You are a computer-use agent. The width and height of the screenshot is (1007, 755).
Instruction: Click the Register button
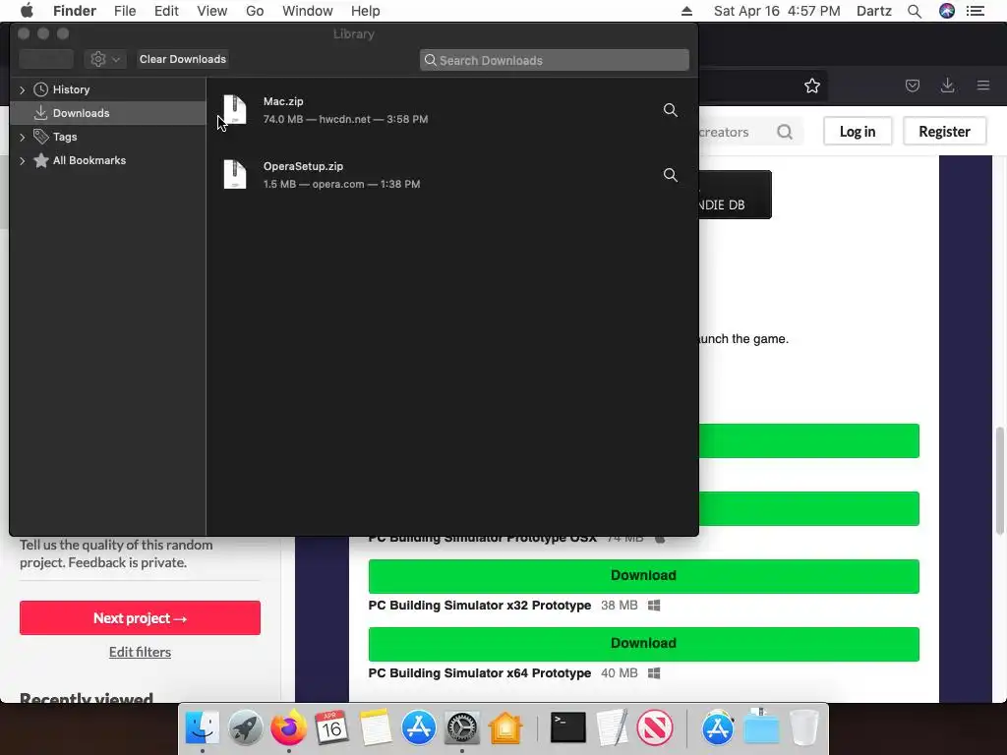point(944,132)
